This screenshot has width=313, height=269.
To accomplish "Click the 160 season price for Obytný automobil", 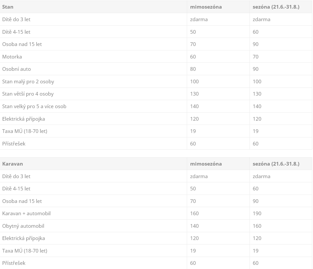I will click(257, 226).
